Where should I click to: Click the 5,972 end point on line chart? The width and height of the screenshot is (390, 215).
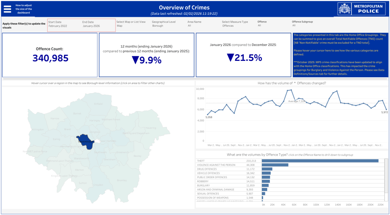(386, 110)
